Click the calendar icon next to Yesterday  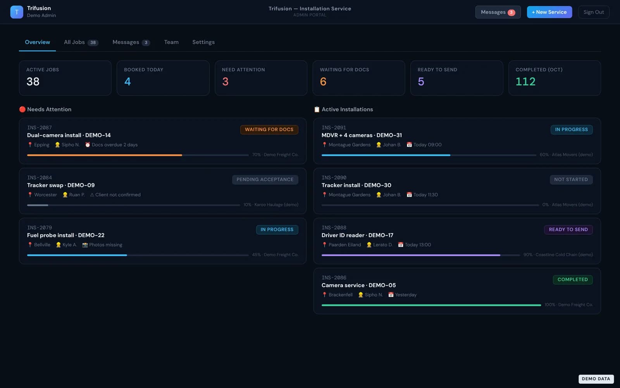coord(391,295)
